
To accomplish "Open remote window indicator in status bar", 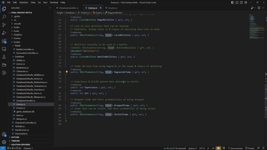I will point(3,148).
